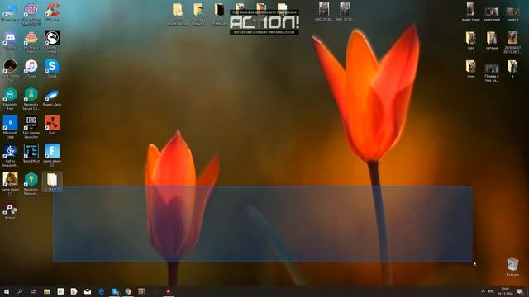The width and height of the screenshot is (529, 297).
Task: Select the This PC desktop icon
Action: point(10,12)
